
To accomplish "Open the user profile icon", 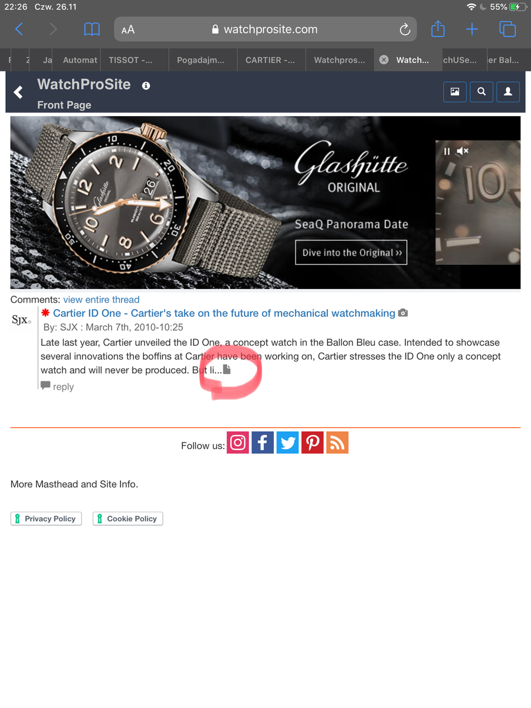I will click(508, 92).
